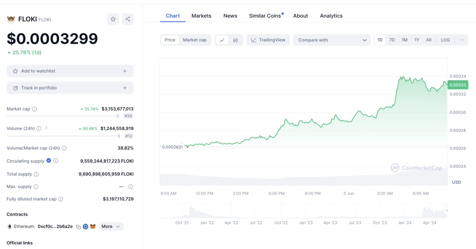
Task: Open the Compare with dropdown
Action: 332,40
